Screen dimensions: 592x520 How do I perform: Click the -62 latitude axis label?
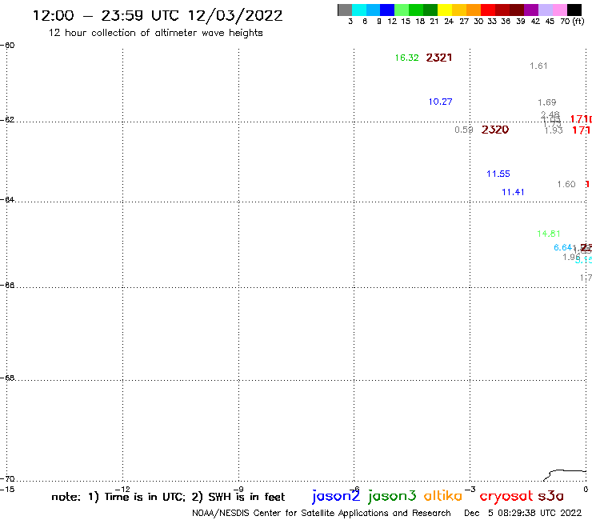click(x=7, y=120)
